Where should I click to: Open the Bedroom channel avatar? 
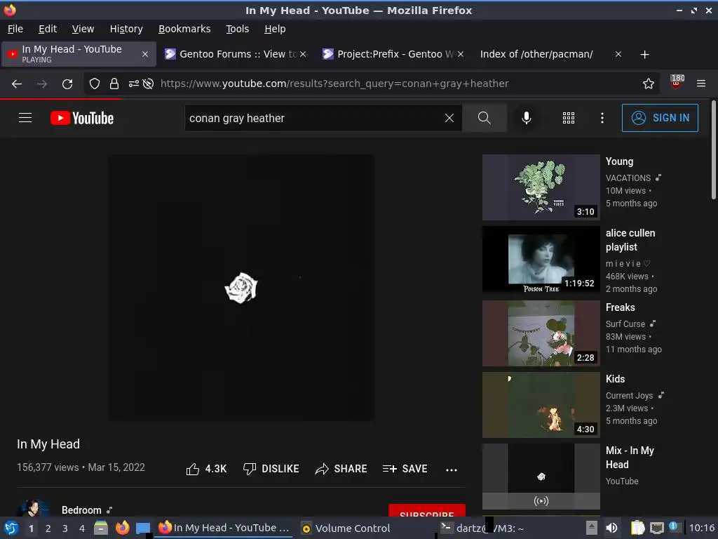click(x=34, y=508)
